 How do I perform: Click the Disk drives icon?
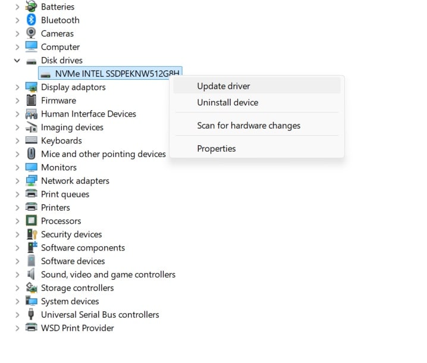(x=31, y=61)
